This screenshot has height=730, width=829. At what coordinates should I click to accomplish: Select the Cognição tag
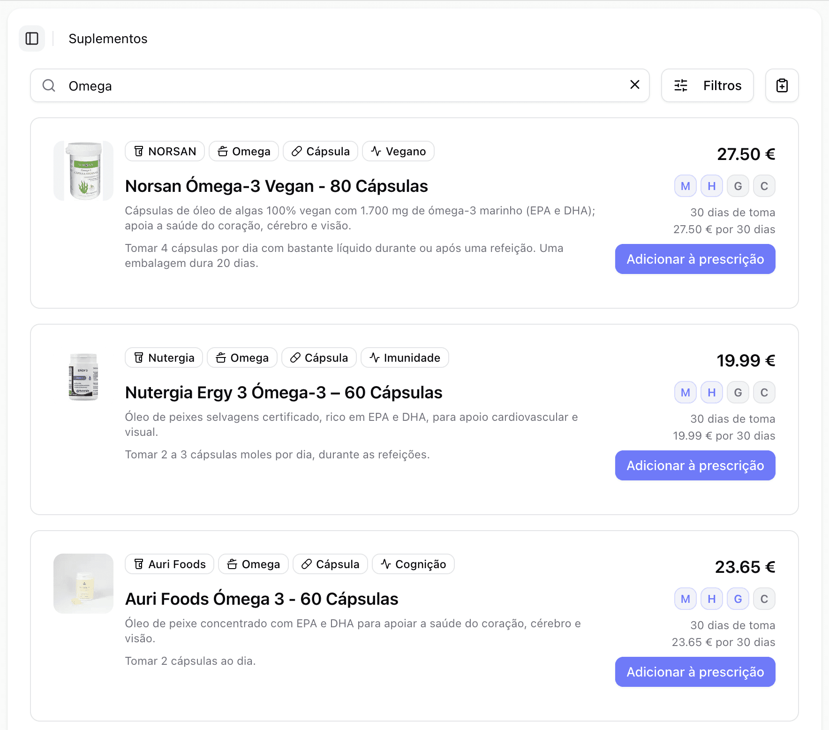point(413,564)
